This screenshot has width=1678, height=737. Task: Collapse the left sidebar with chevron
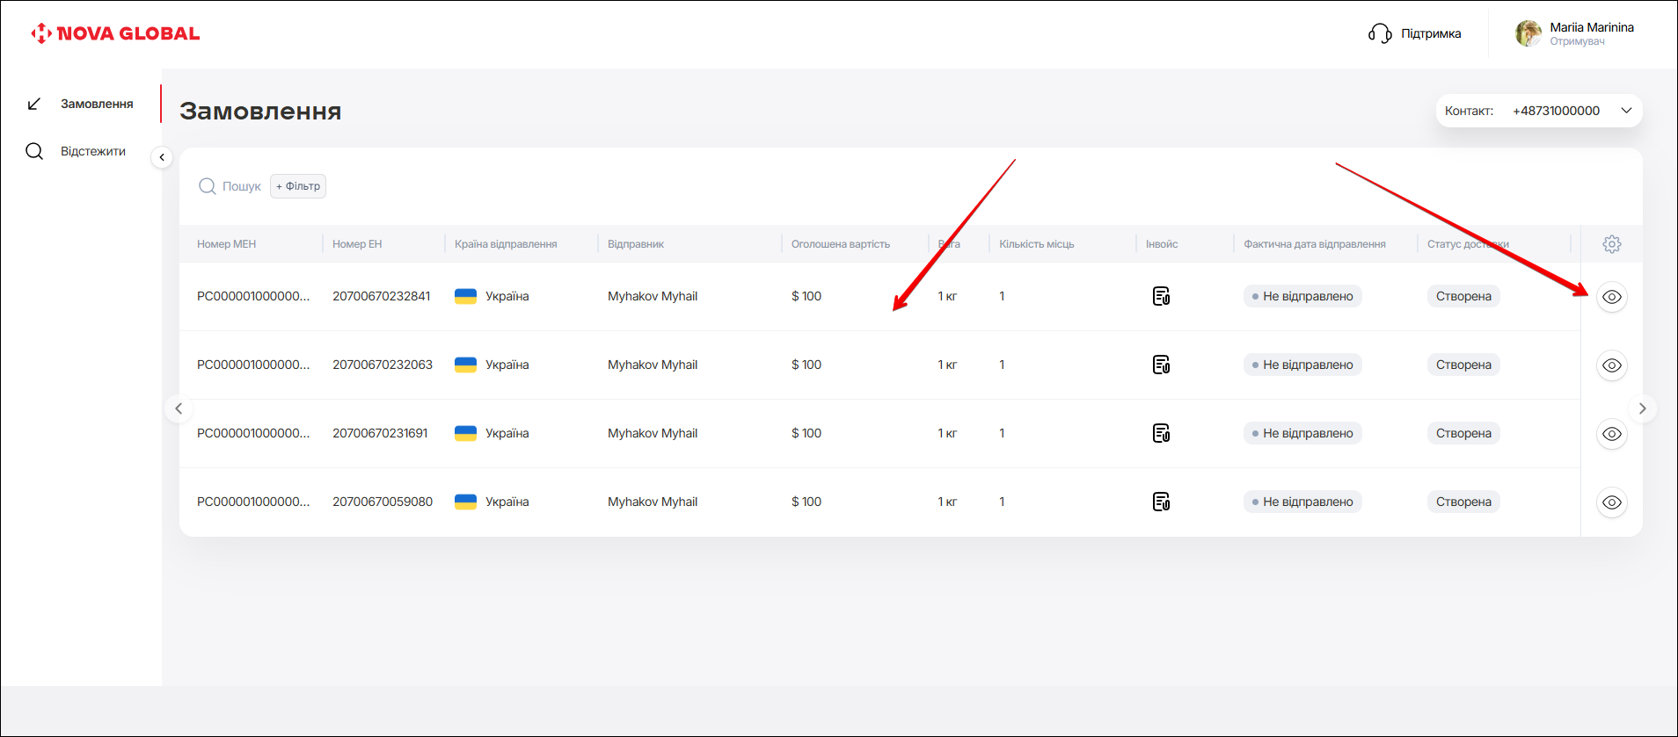[162, 157]
